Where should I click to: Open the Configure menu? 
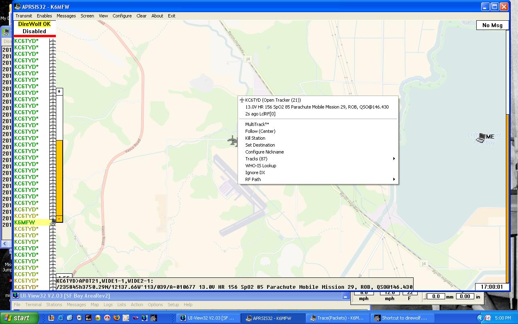(122, 16)
